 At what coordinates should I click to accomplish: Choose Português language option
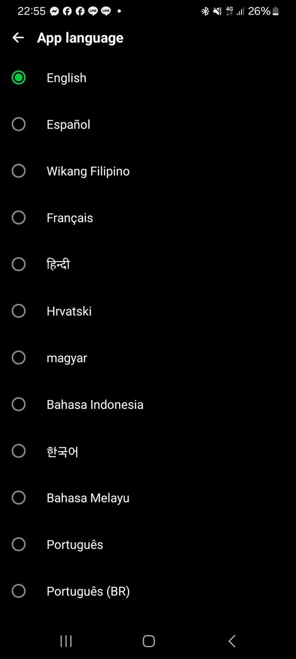(x=148, y=544)
